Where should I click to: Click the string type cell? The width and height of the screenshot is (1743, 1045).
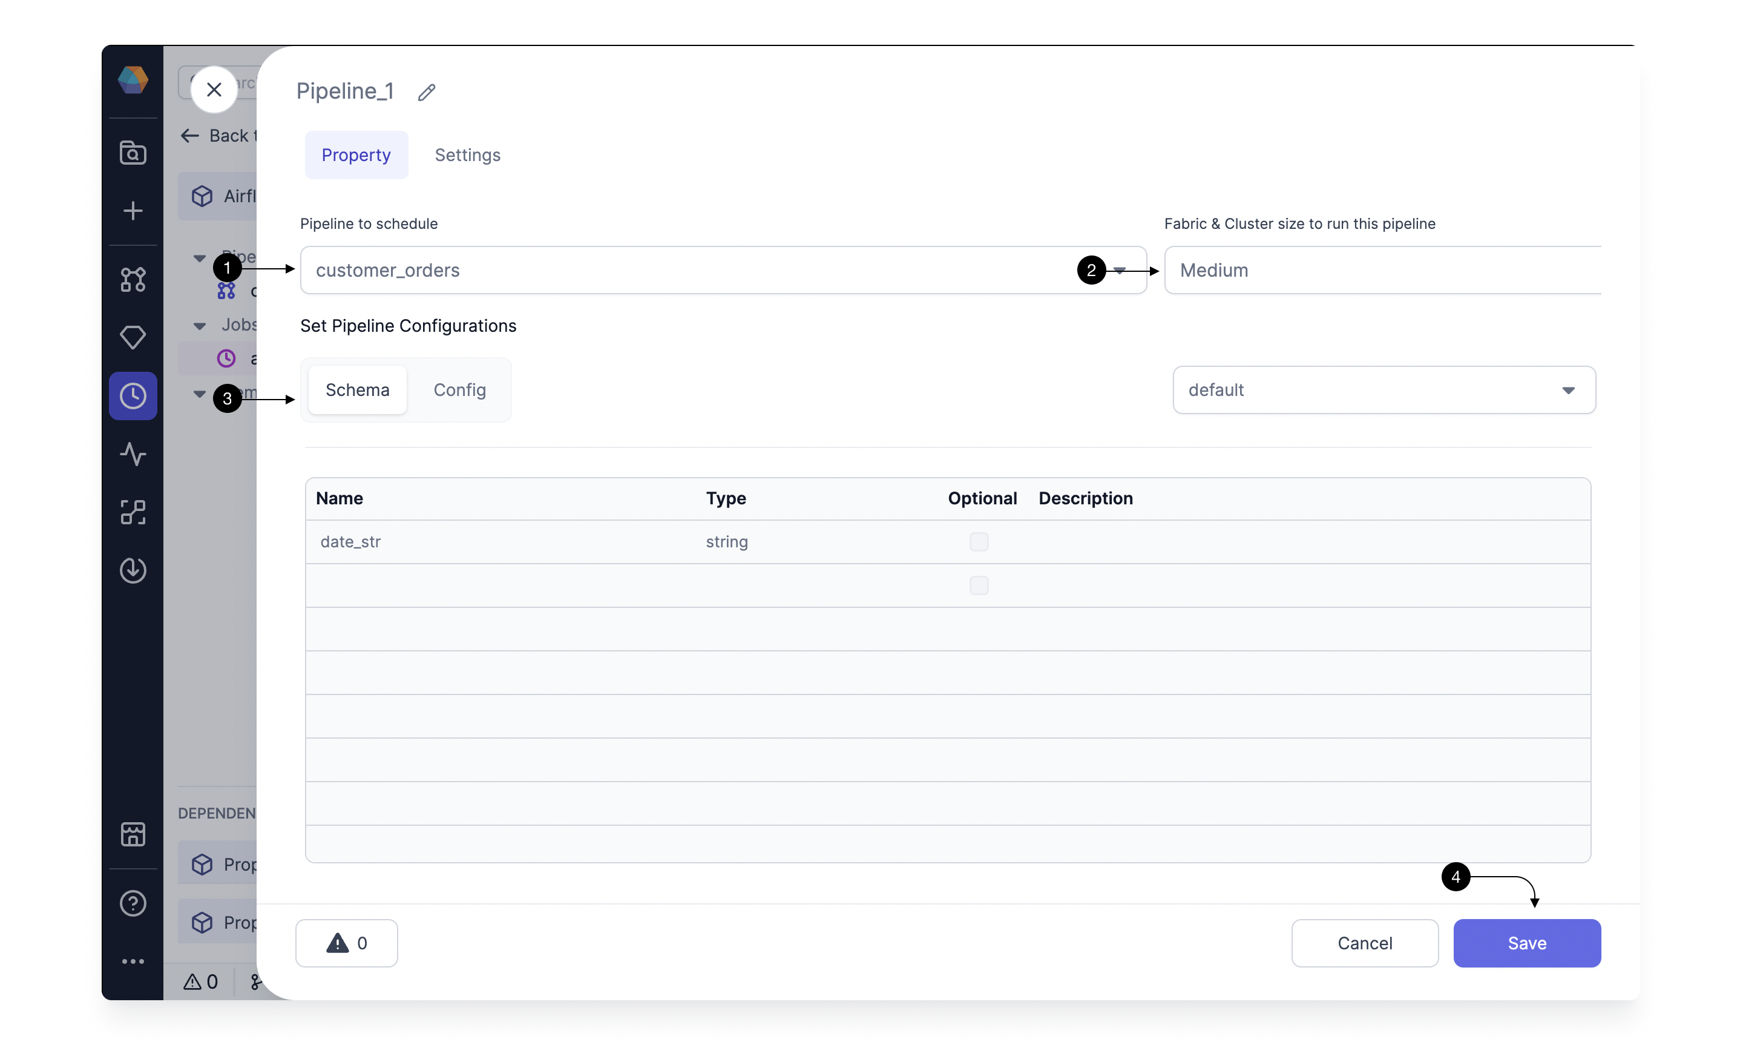[x=727, y=541]
